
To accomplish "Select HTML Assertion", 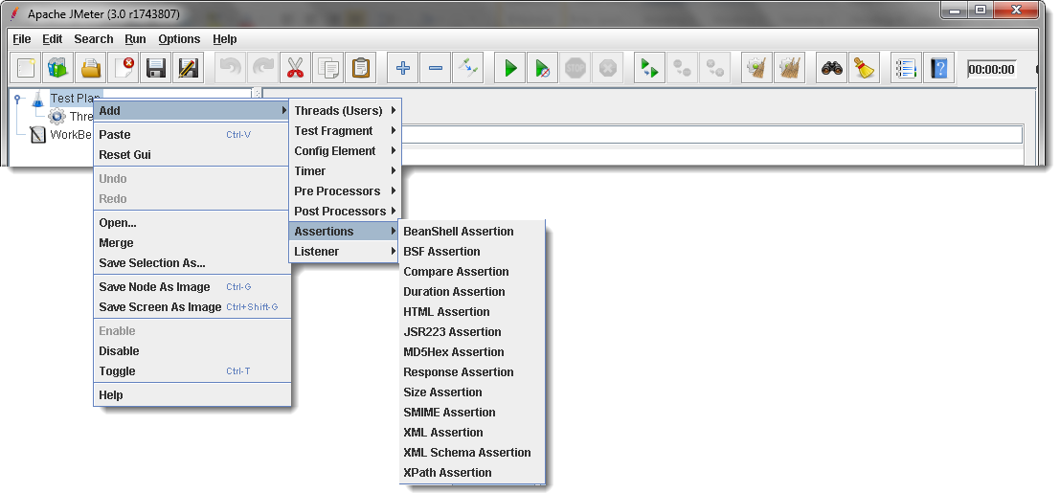I will [x=472, y=312].
